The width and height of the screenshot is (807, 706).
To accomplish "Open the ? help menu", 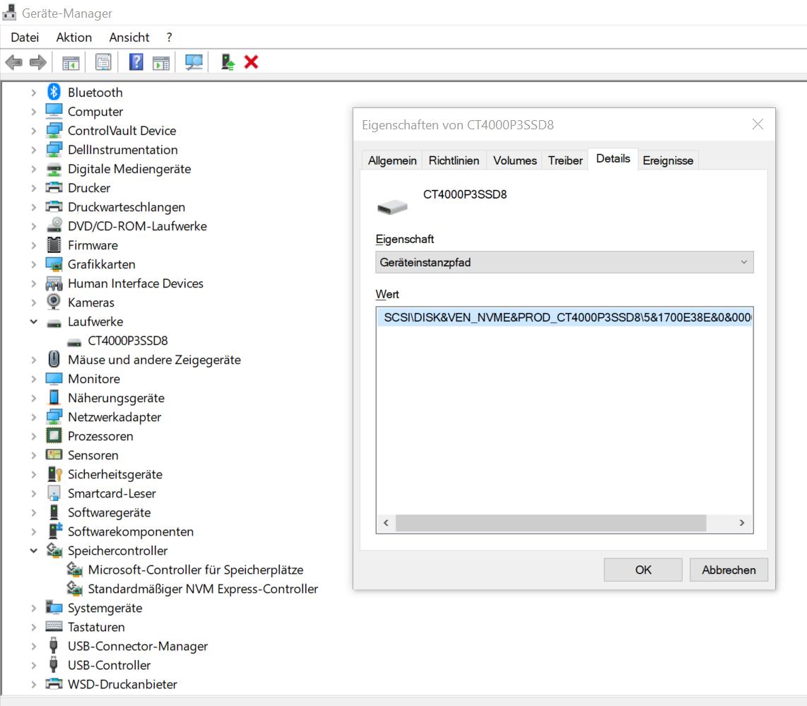I will [x=169, y=37].
